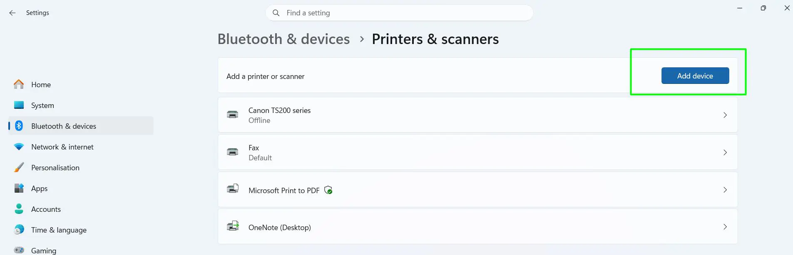Click the Bluetooth icon in sidebar
The width and height of the screenshot is (793, 255).
coord(19,126)
